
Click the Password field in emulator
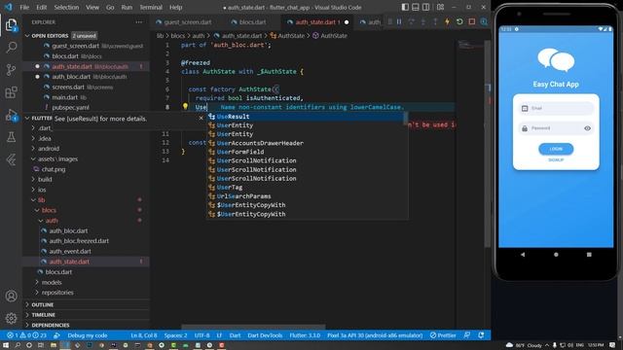click(x=556, y=128)
